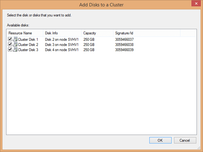Click signature 3059466037 in the list
The height and width of the screenshot is (152, 203).
point(124,39)
